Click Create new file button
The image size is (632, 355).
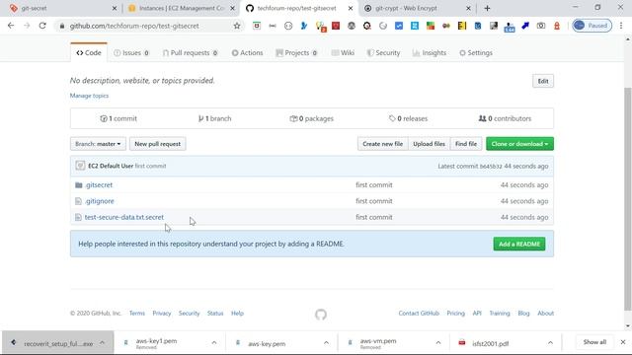pyautogui.click(x=382, y=144)
